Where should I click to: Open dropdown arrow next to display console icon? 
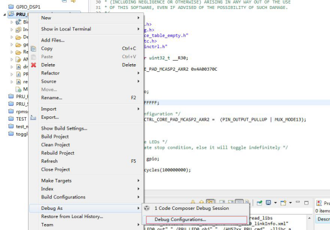(275, 203)
